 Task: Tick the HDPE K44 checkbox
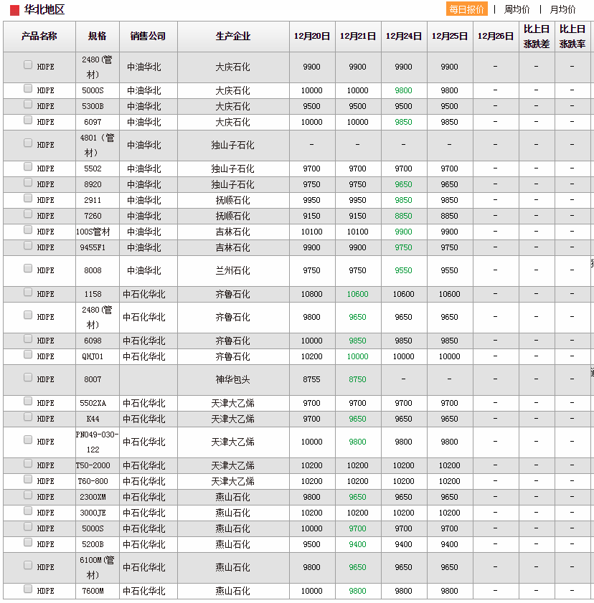[28, 417]
